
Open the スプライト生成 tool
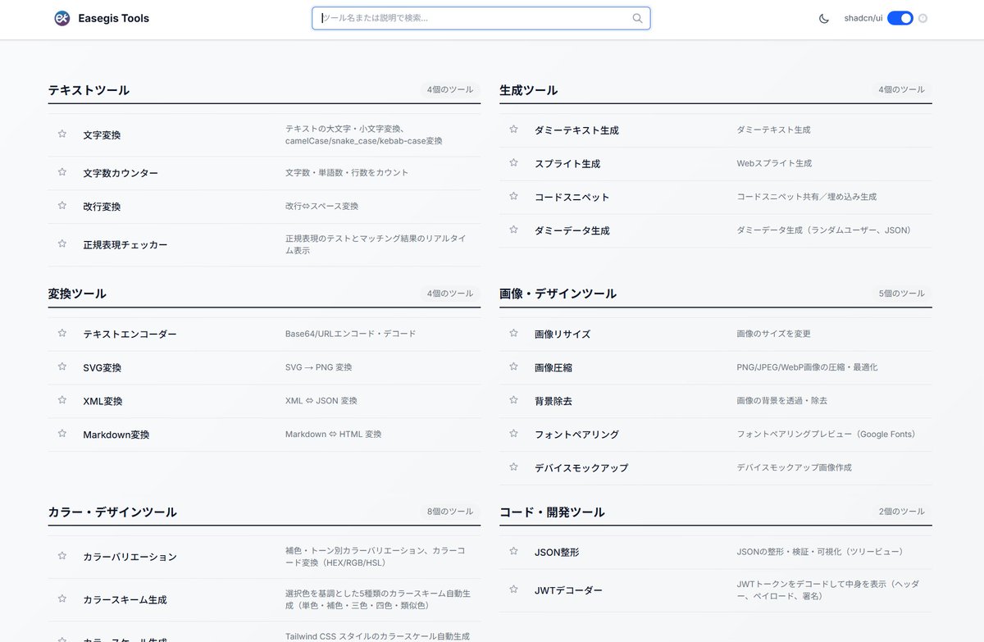(x=567, y=163)
